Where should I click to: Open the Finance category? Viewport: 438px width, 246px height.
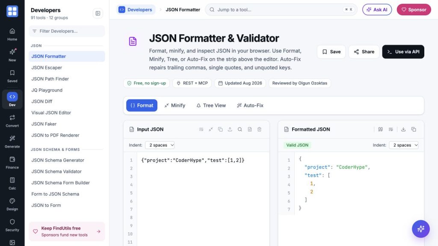click(12, 163)
